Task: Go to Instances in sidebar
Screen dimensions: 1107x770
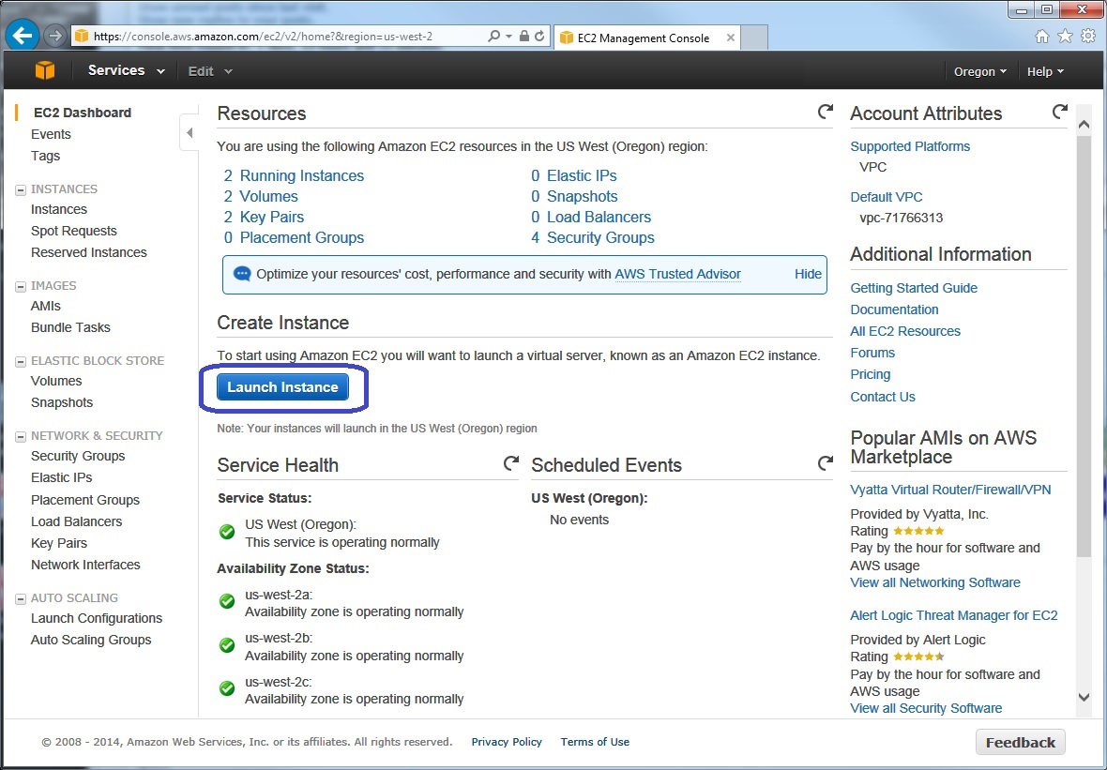Action: pos(58,209)
